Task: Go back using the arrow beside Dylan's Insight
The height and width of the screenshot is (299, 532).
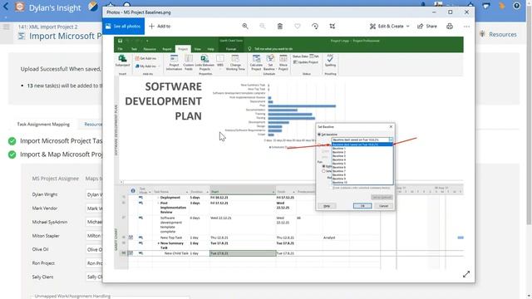Action: coord(6,7)
